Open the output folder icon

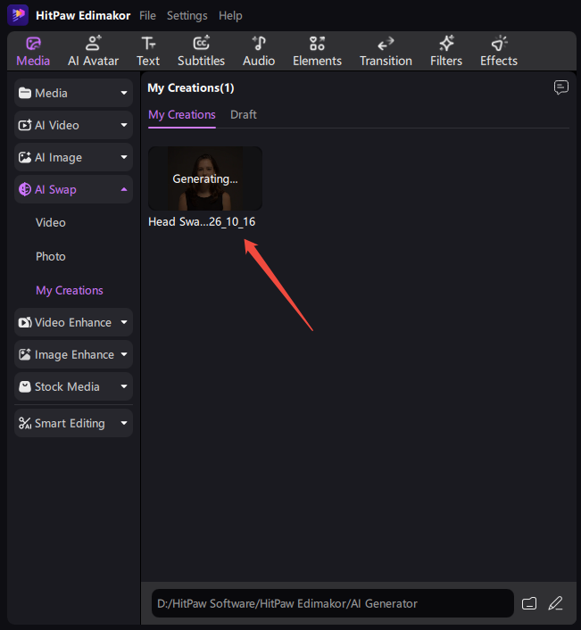pyautogui.click(x=529, y=603)
